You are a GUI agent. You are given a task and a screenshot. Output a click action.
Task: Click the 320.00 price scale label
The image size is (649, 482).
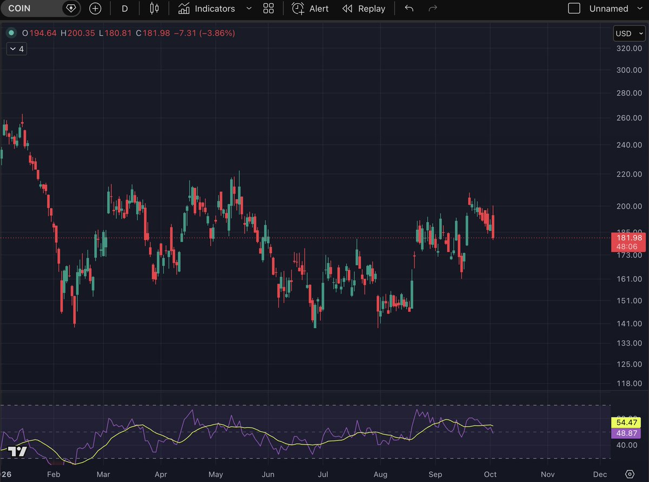(629, 48)
